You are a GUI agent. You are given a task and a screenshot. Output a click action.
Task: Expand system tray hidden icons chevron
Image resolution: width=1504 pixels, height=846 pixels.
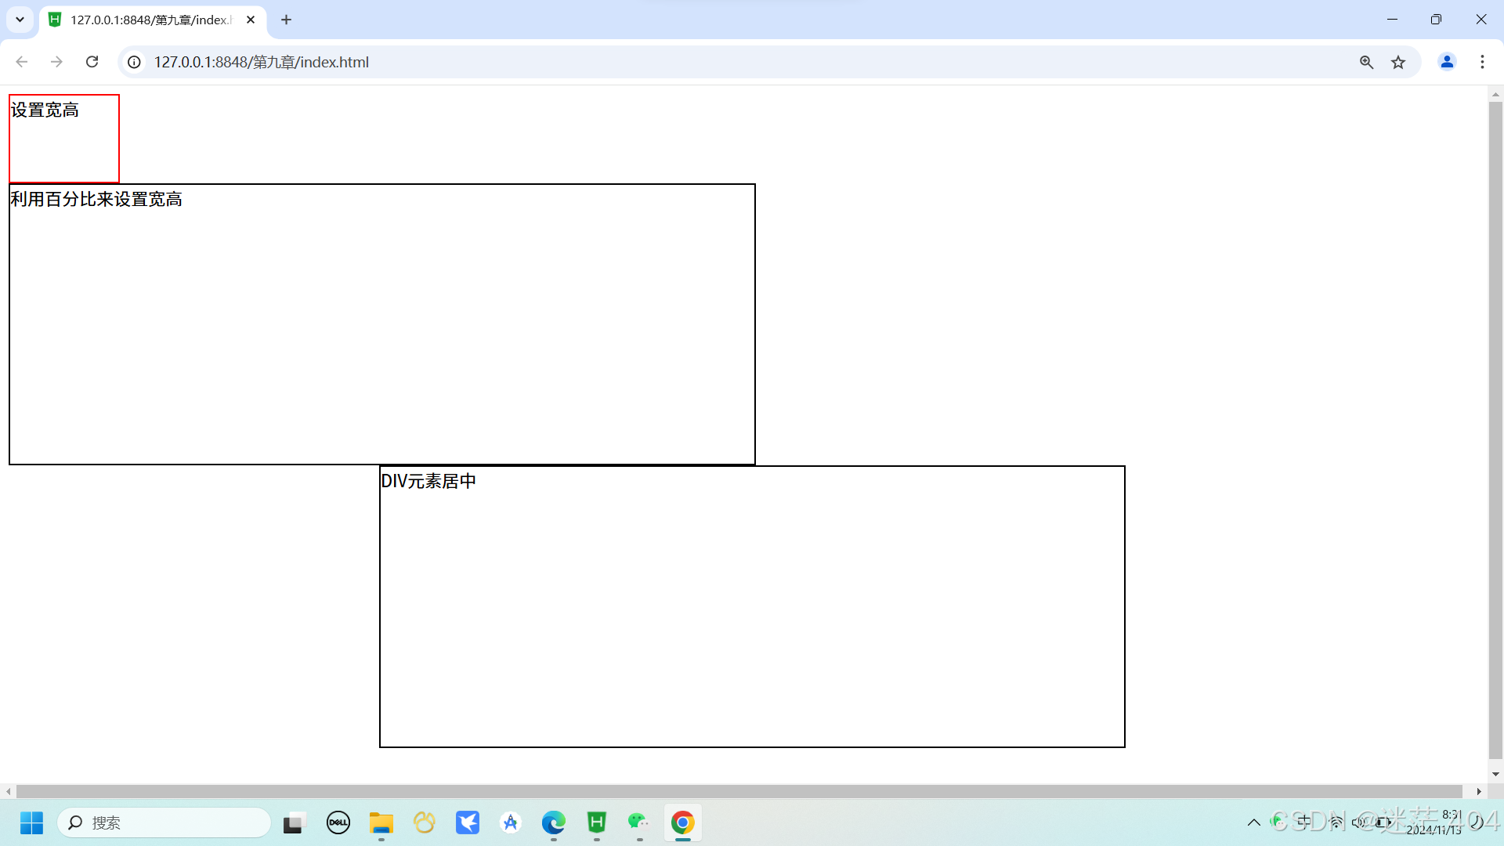click(1253, 822)
